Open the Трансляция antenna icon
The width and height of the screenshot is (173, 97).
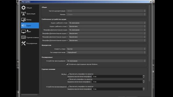coord(24,14)
